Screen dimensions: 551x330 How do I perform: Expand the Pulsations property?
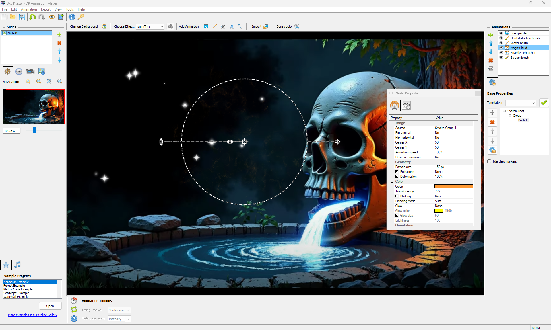[397, 172]
